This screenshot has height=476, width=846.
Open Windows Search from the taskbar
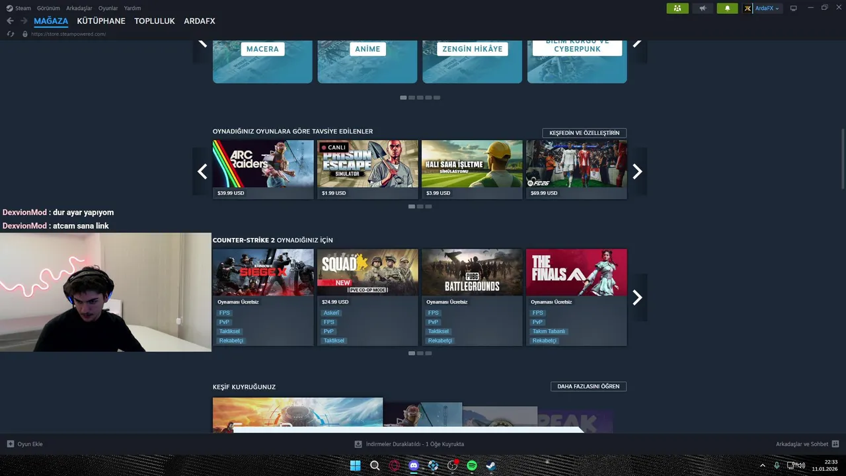(375, 465)
